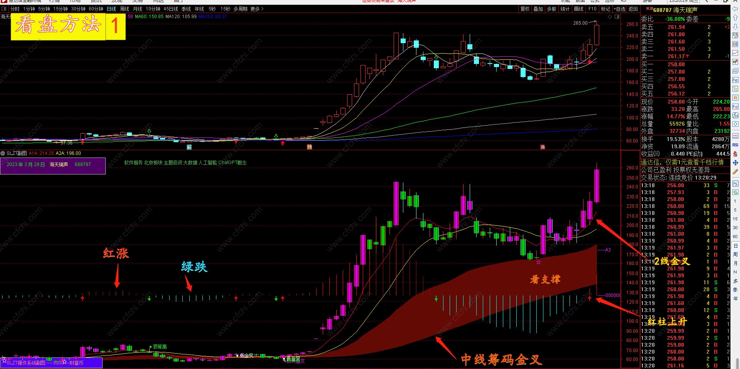This screenshot has height=369, width=740.
Task: Click the F5 icon in right sidebar
Action: coord(735,184)
